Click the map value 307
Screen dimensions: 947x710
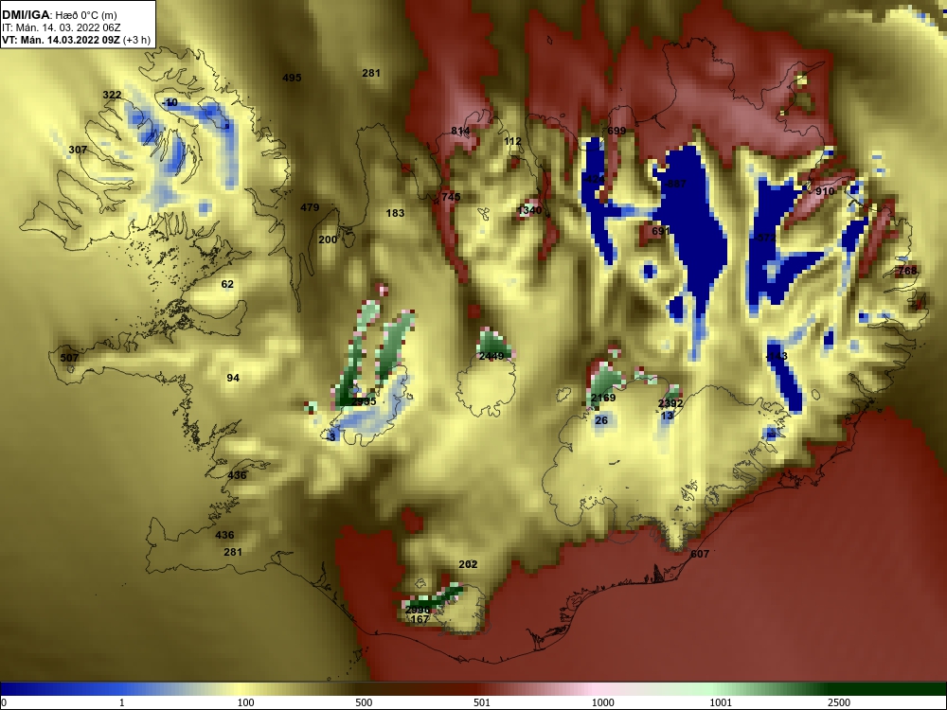click(78, 150)
